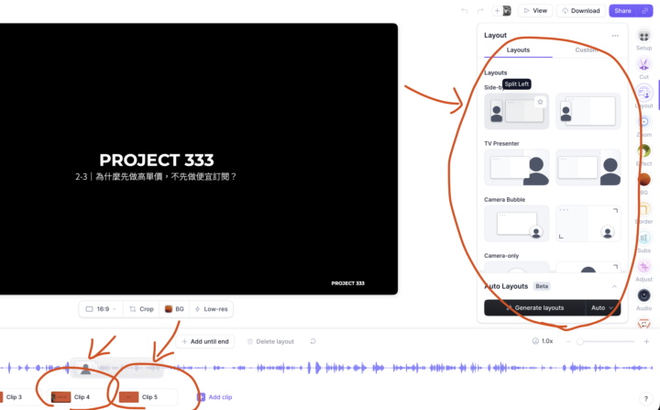Favorite the Split Left layout star
The width and height of the screenshot is (660, 410).
pos(540,102)
